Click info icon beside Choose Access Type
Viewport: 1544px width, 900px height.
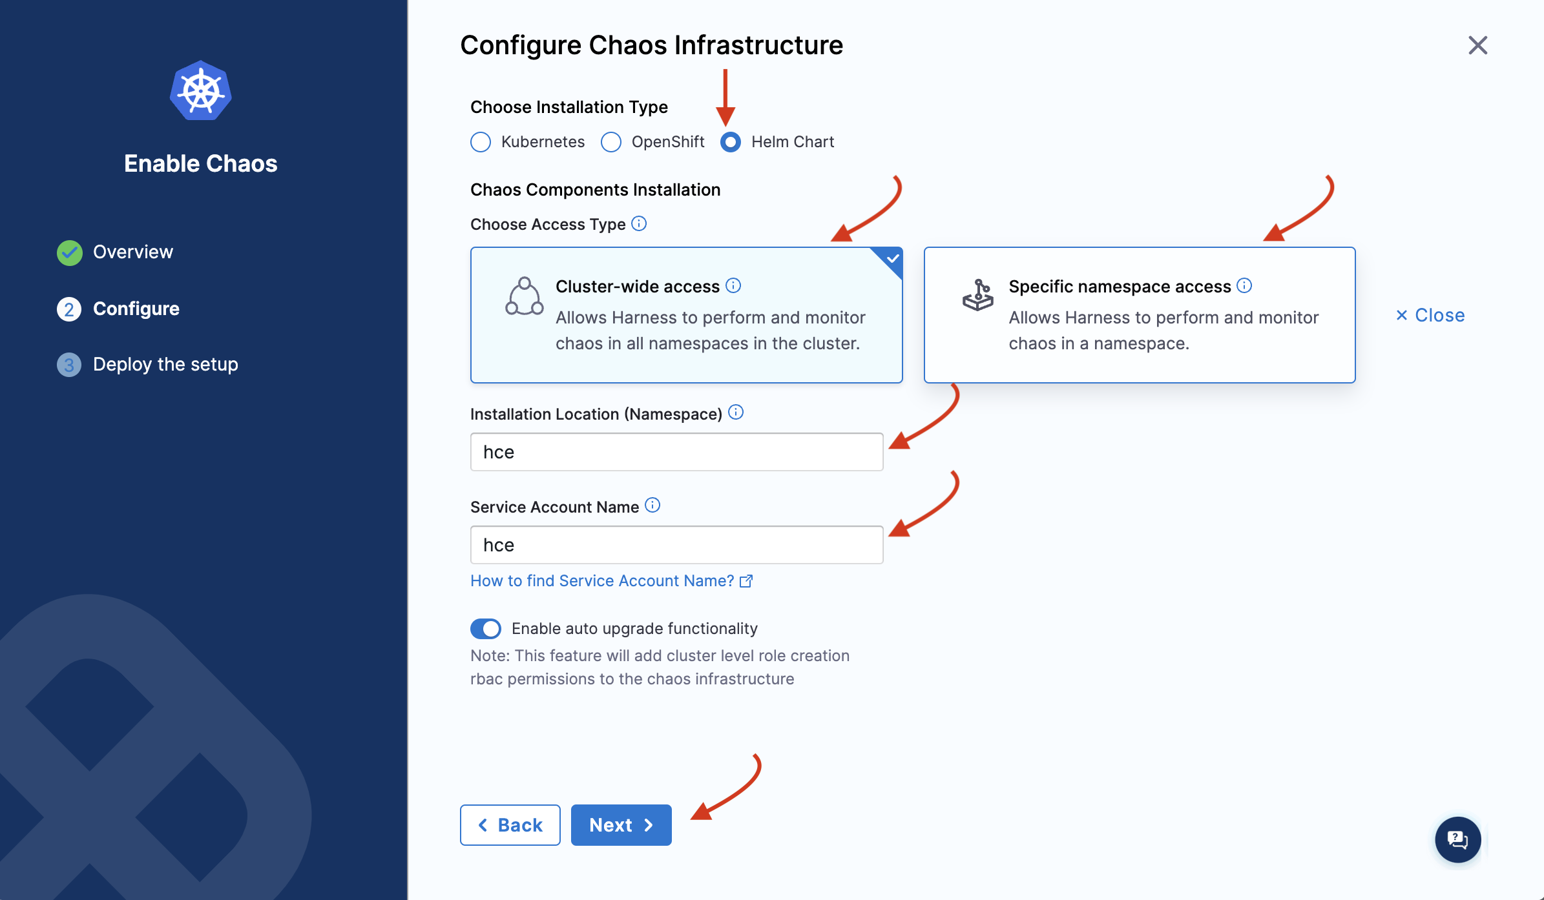coord(639,223)
